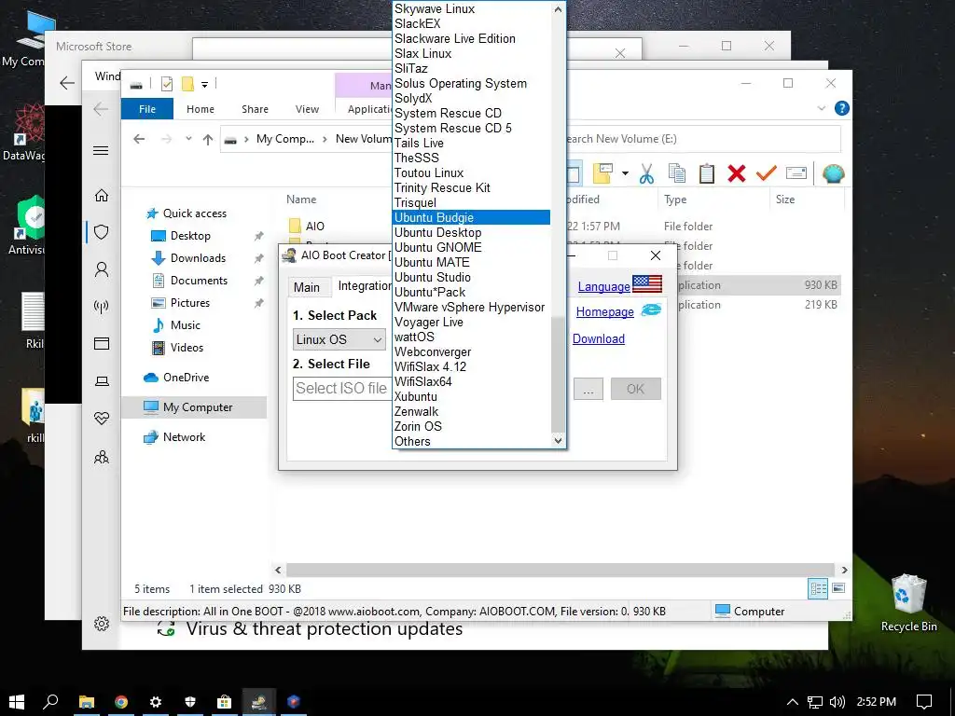Screen dimensions: 955x716
Task: Open File Explorer from the taskbar
Action: [87, 702]
